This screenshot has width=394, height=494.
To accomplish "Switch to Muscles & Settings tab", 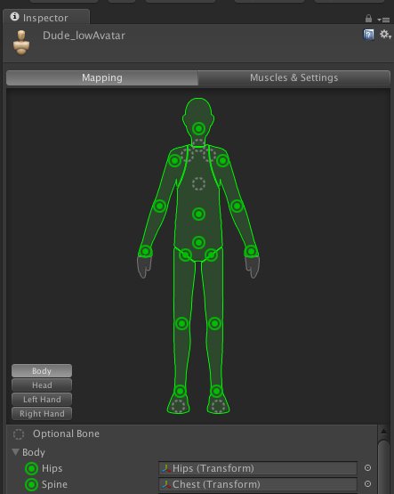I will [293, 77].
